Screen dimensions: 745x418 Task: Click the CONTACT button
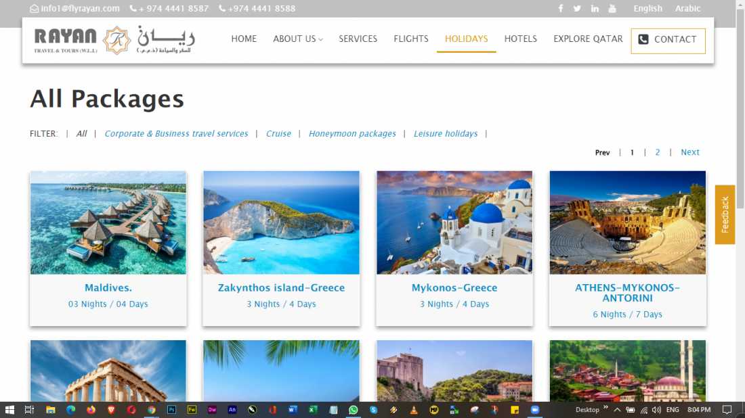pyautogui.click(x=668, y=41)
